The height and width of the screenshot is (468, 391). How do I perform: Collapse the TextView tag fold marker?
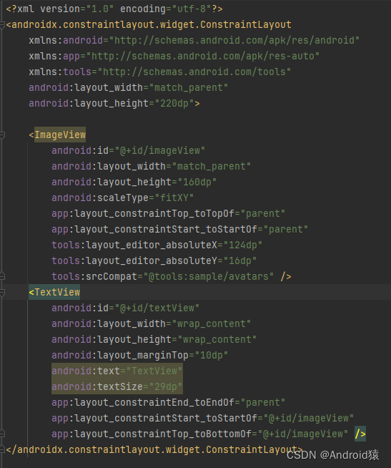click(x=2, y=293)
